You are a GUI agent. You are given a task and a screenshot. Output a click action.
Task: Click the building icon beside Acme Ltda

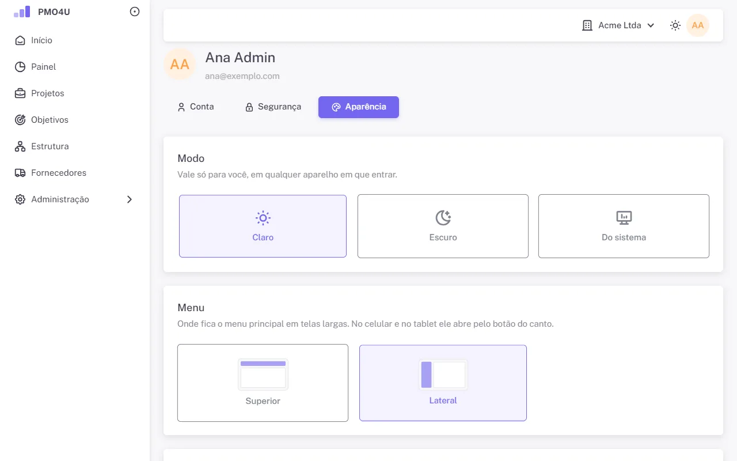587,25
